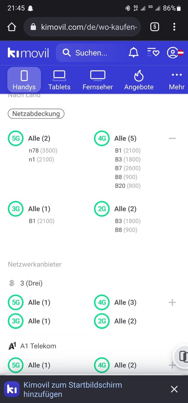The image size is (188, 403).
Task: Tap Kimovil zum Startbildschirm hinzufügen
Action: [x=73, y=389]
